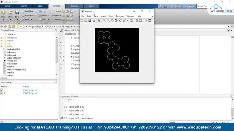Click in the Search Documentation field
This screenshot has width=234, height=131.
click(202, 6)
